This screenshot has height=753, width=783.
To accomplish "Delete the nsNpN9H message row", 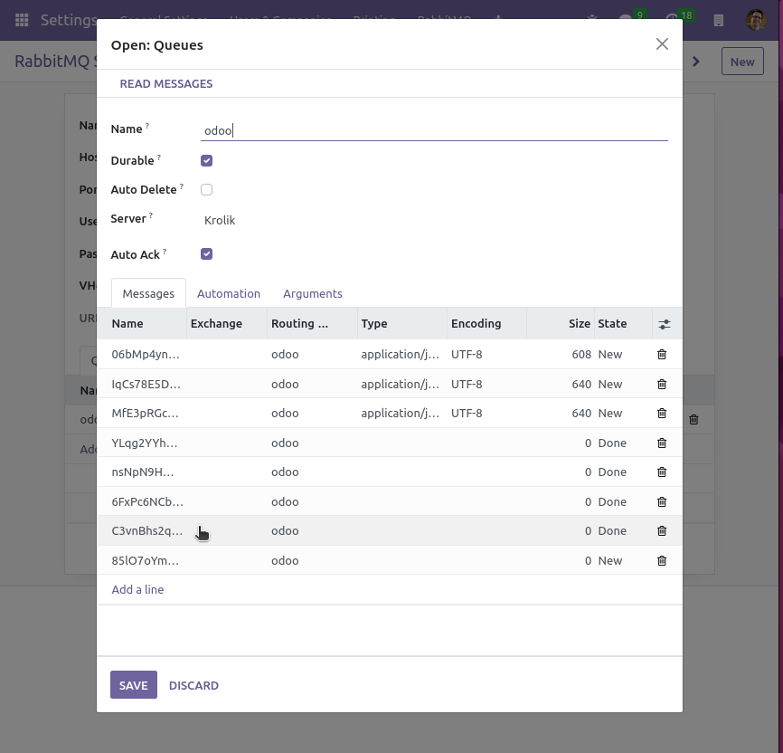I will (662, 472).
